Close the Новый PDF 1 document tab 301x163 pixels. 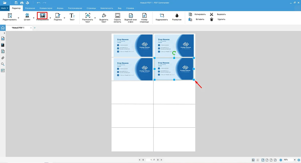tap(31, 28)
